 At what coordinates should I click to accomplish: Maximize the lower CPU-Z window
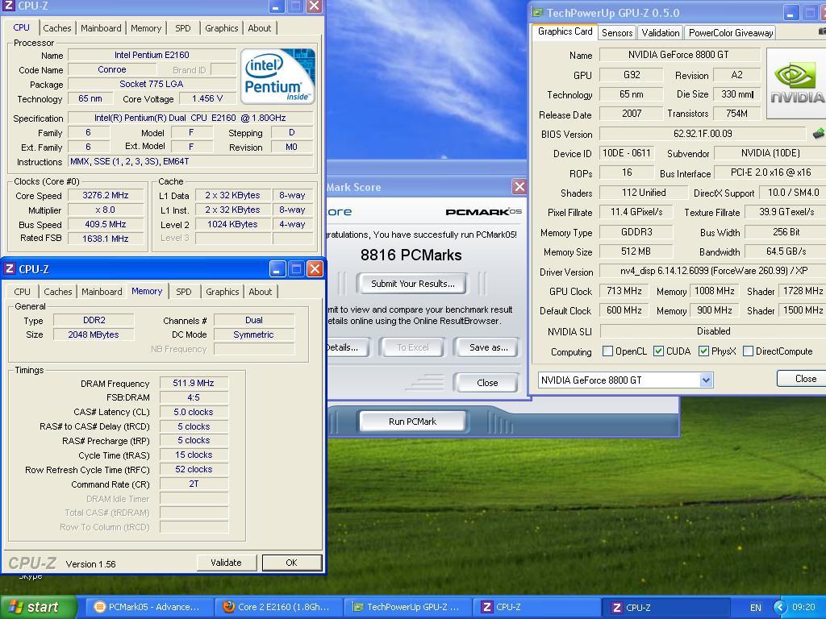pos(296,269)
